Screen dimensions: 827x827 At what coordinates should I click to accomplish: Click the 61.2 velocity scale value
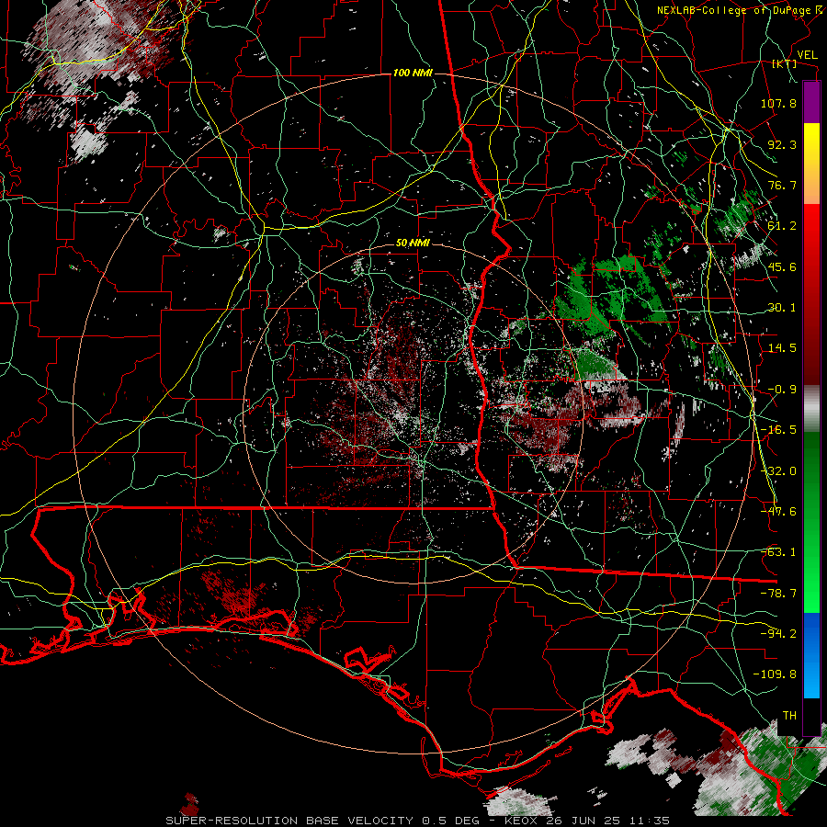click(782, 226)
